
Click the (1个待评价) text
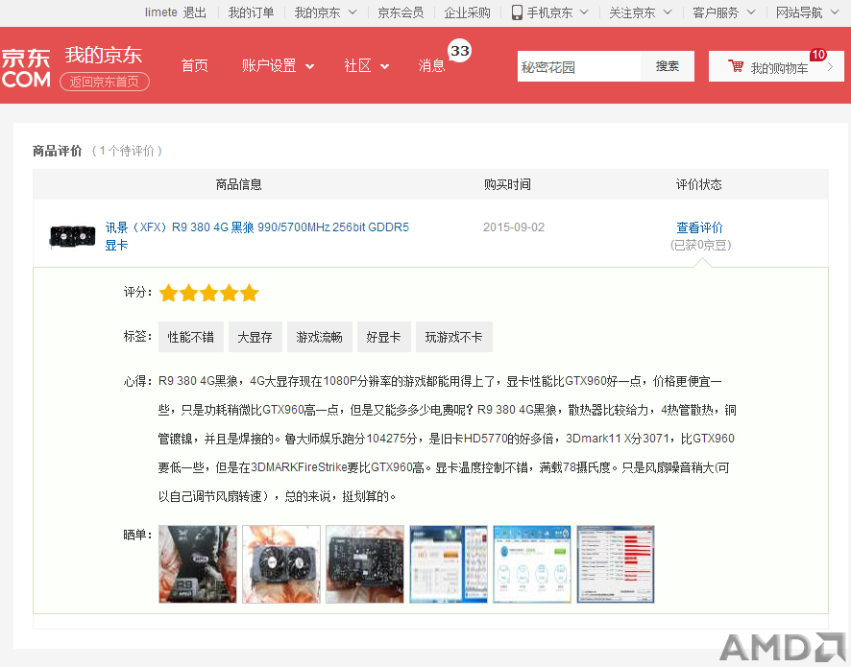pyautogui.click(x=127, y=151)
